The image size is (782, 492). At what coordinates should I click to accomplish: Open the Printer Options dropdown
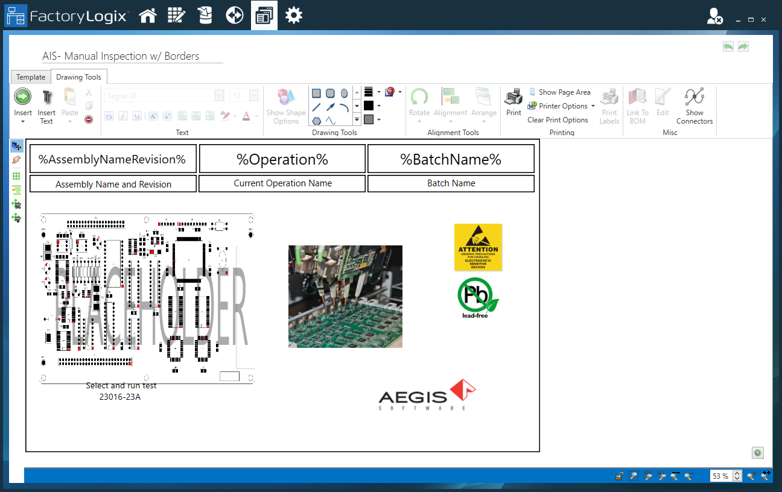[561, 106]
